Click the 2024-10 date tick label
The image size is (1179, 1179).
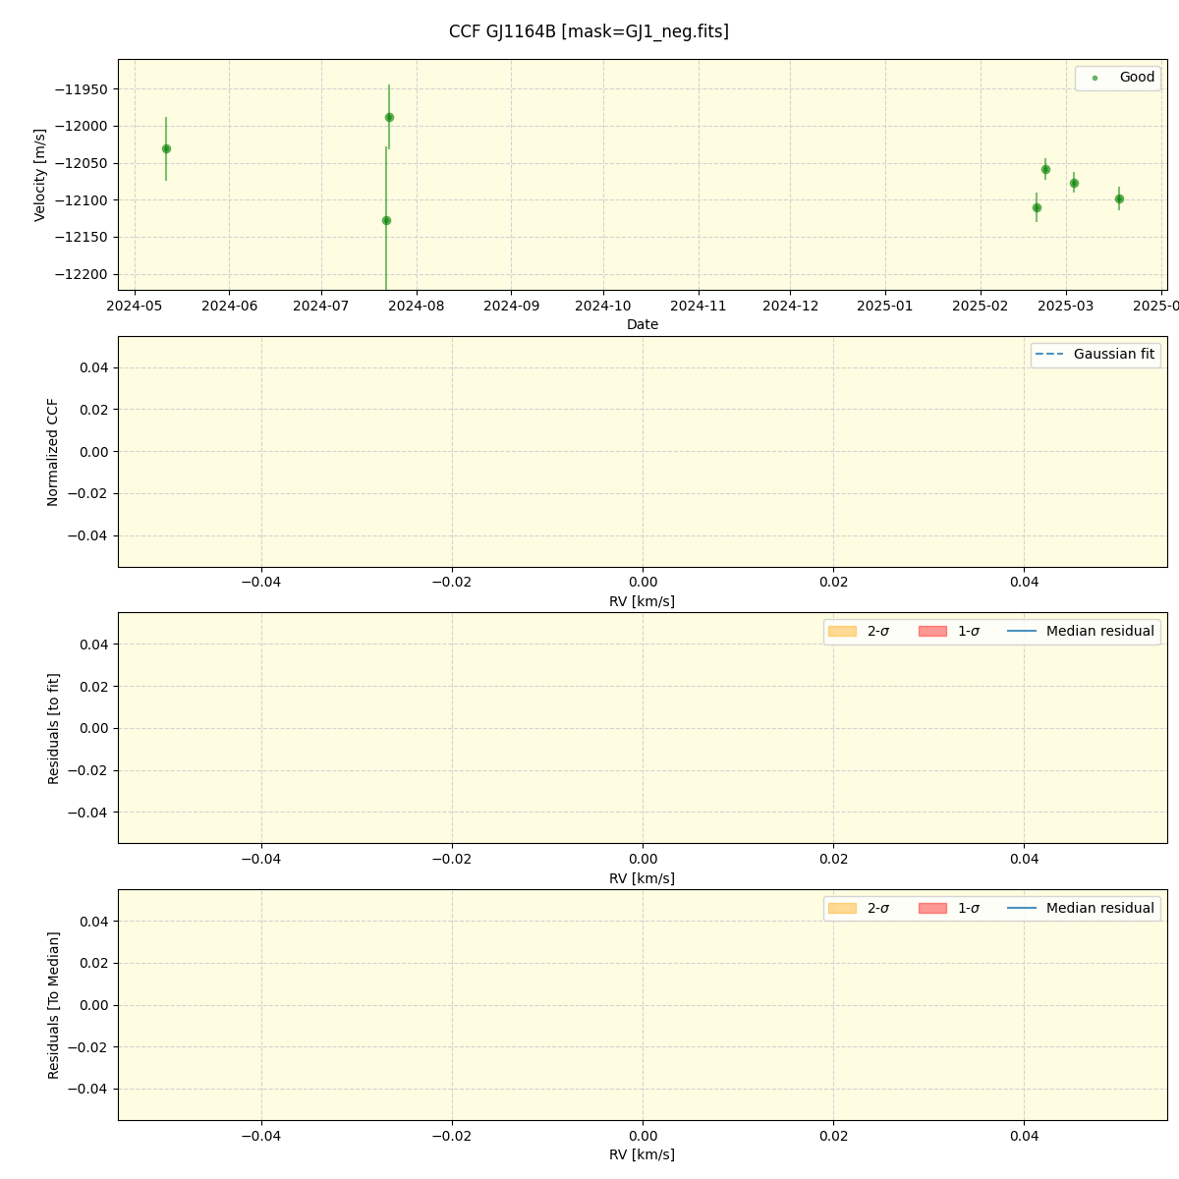603,306
